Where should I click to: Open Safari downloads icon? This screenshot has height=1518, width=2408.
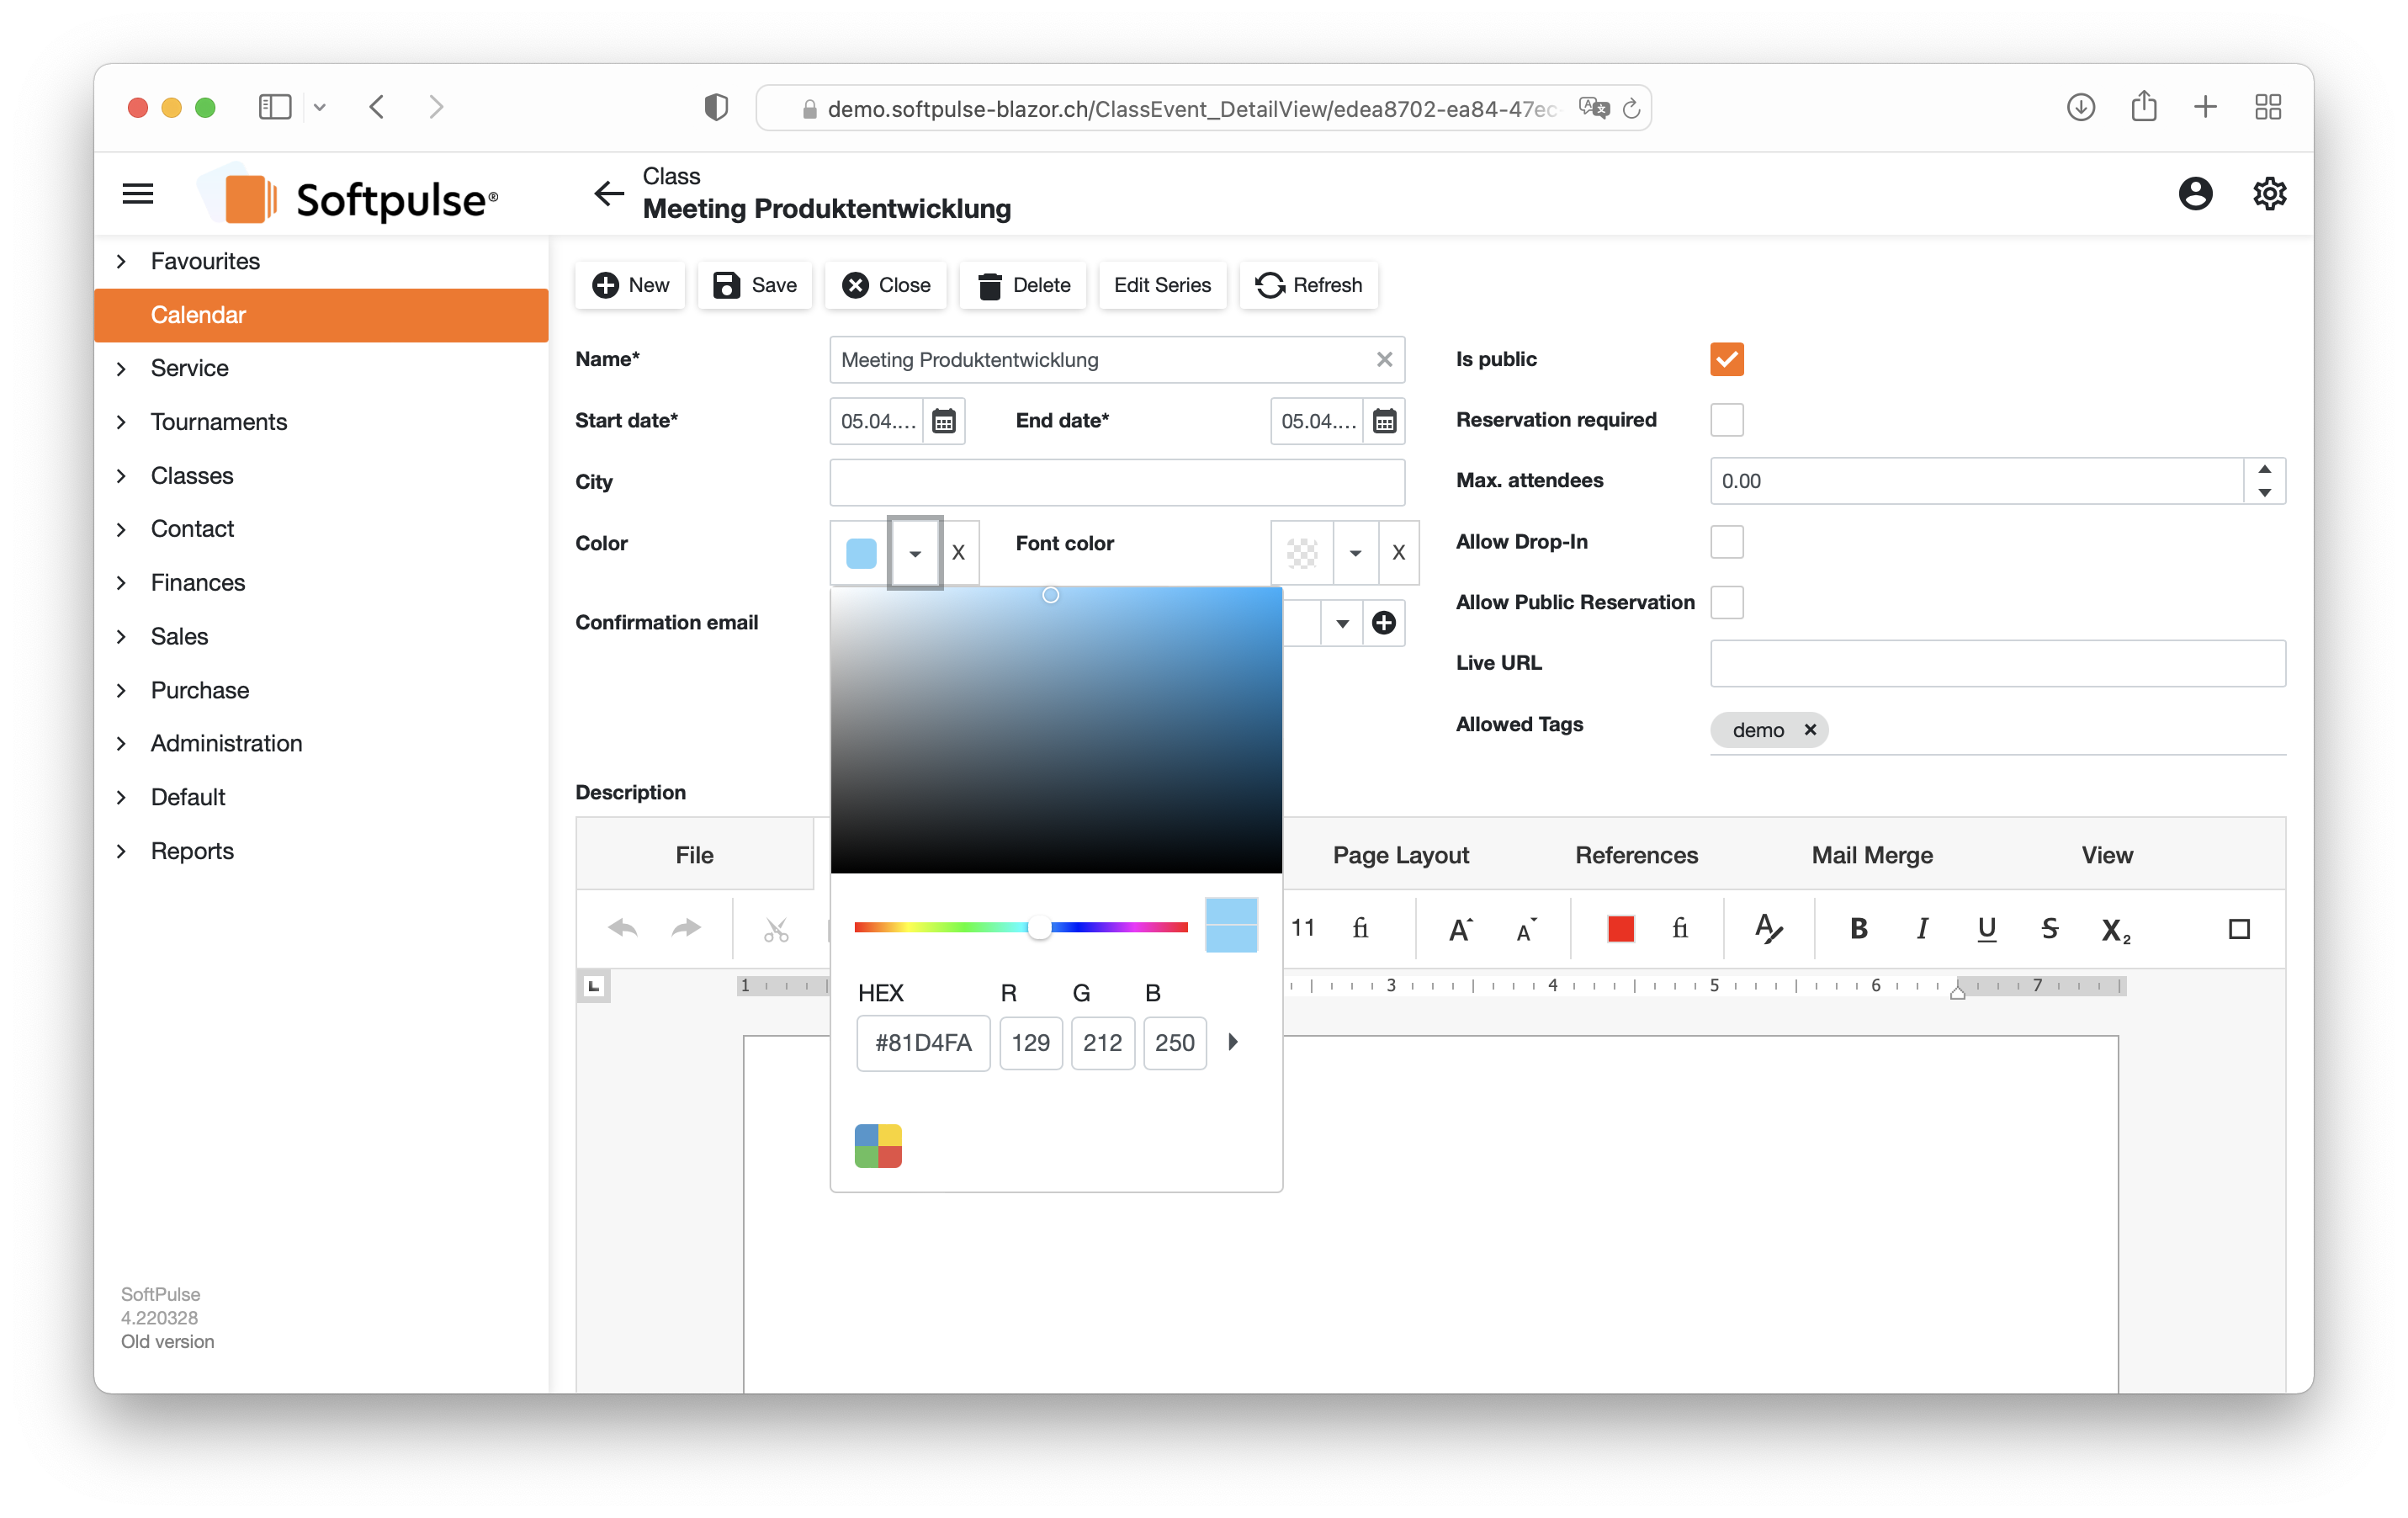(2080, 107)
